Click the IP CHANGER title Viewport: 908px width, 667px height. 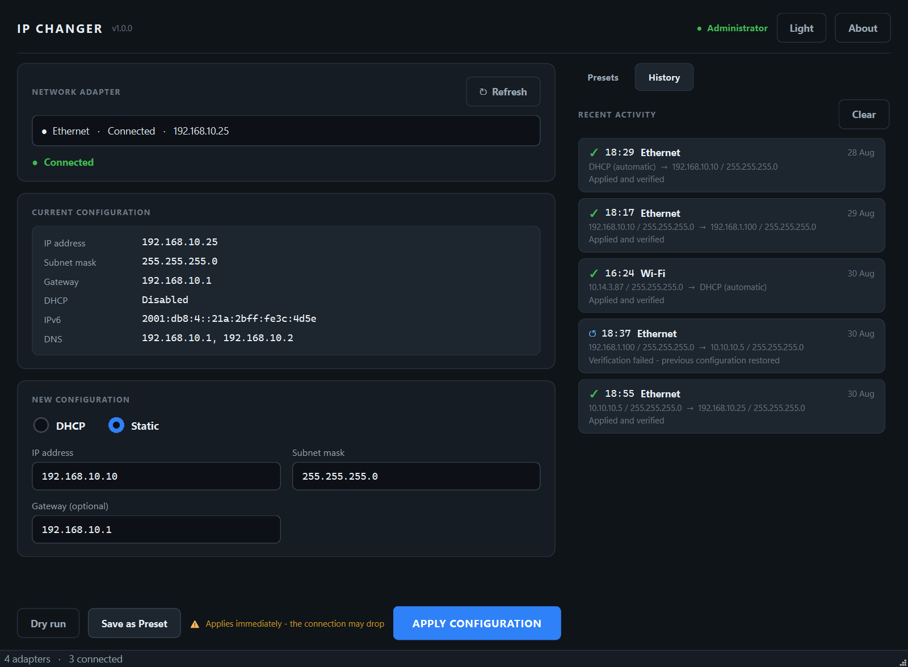60,28
